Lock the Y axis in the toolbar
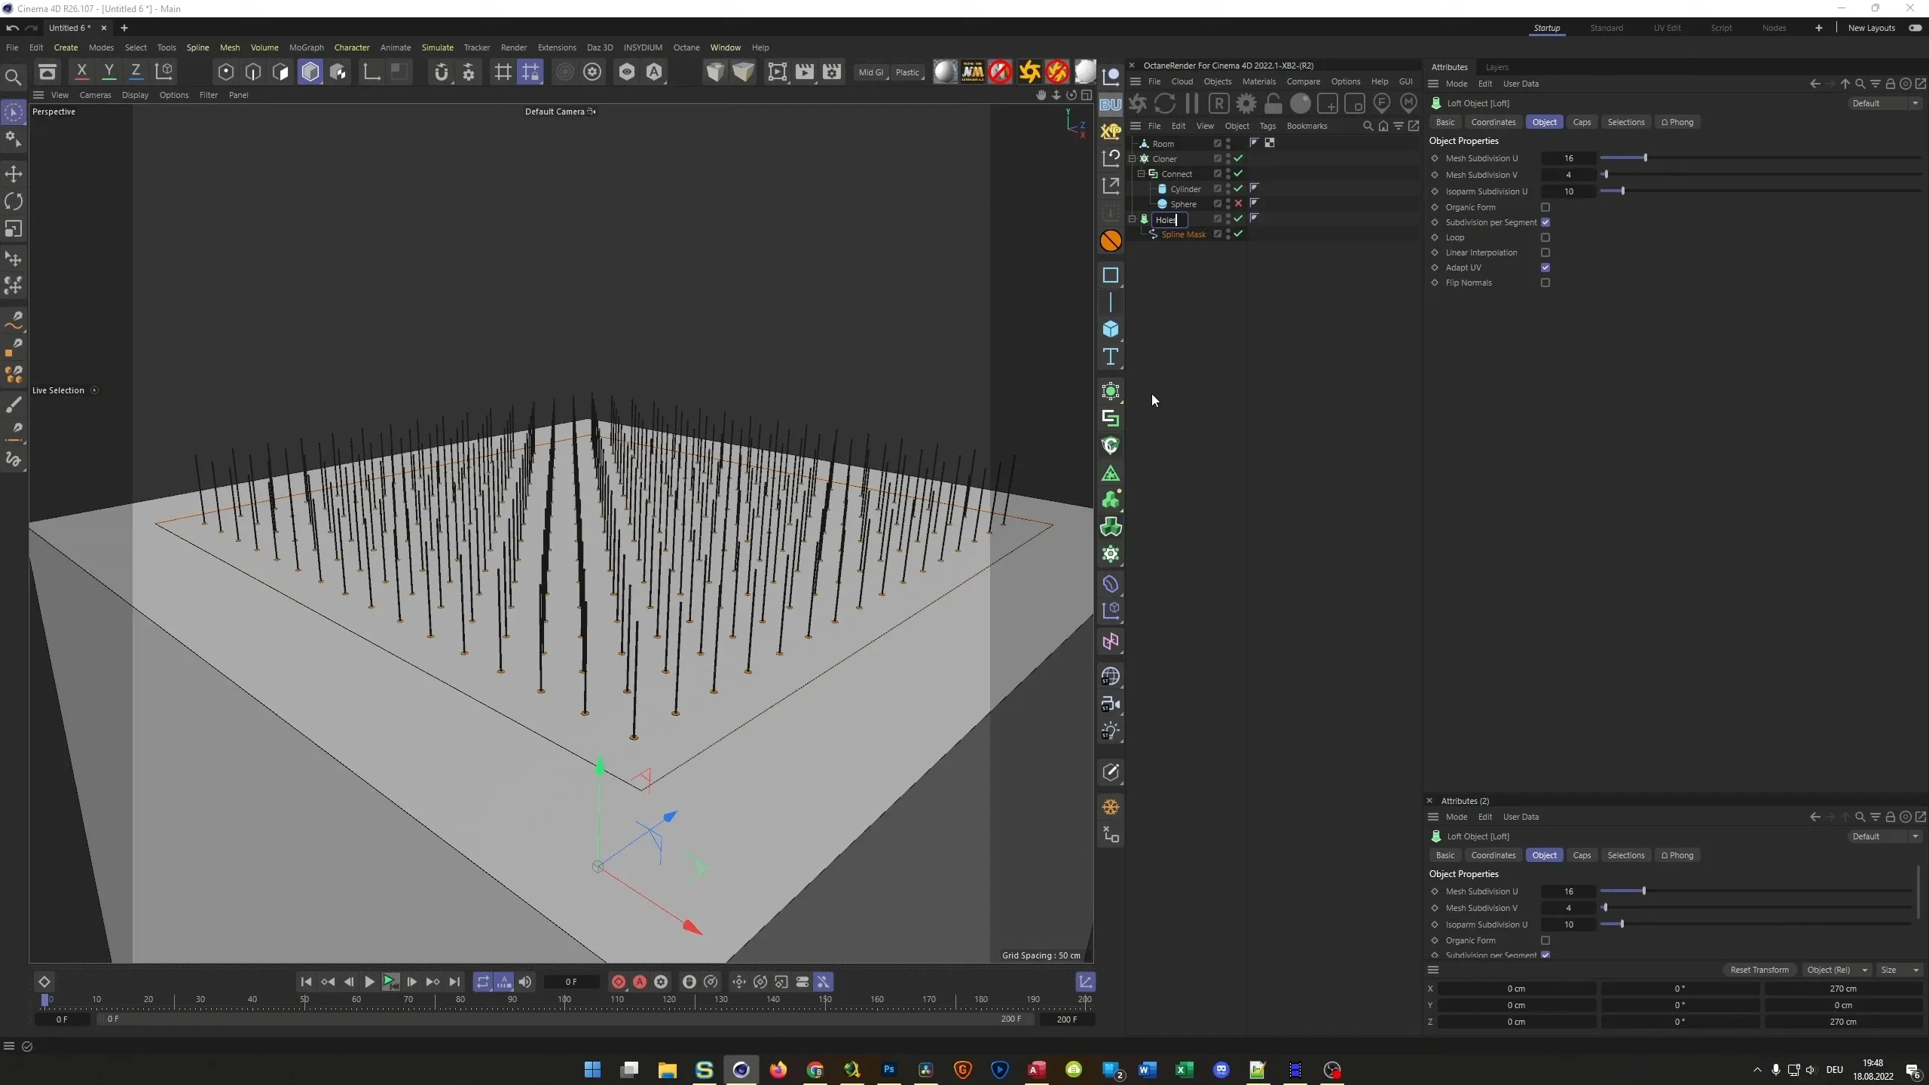This screenshot has width=1929, height=1085. pos(109,71)
